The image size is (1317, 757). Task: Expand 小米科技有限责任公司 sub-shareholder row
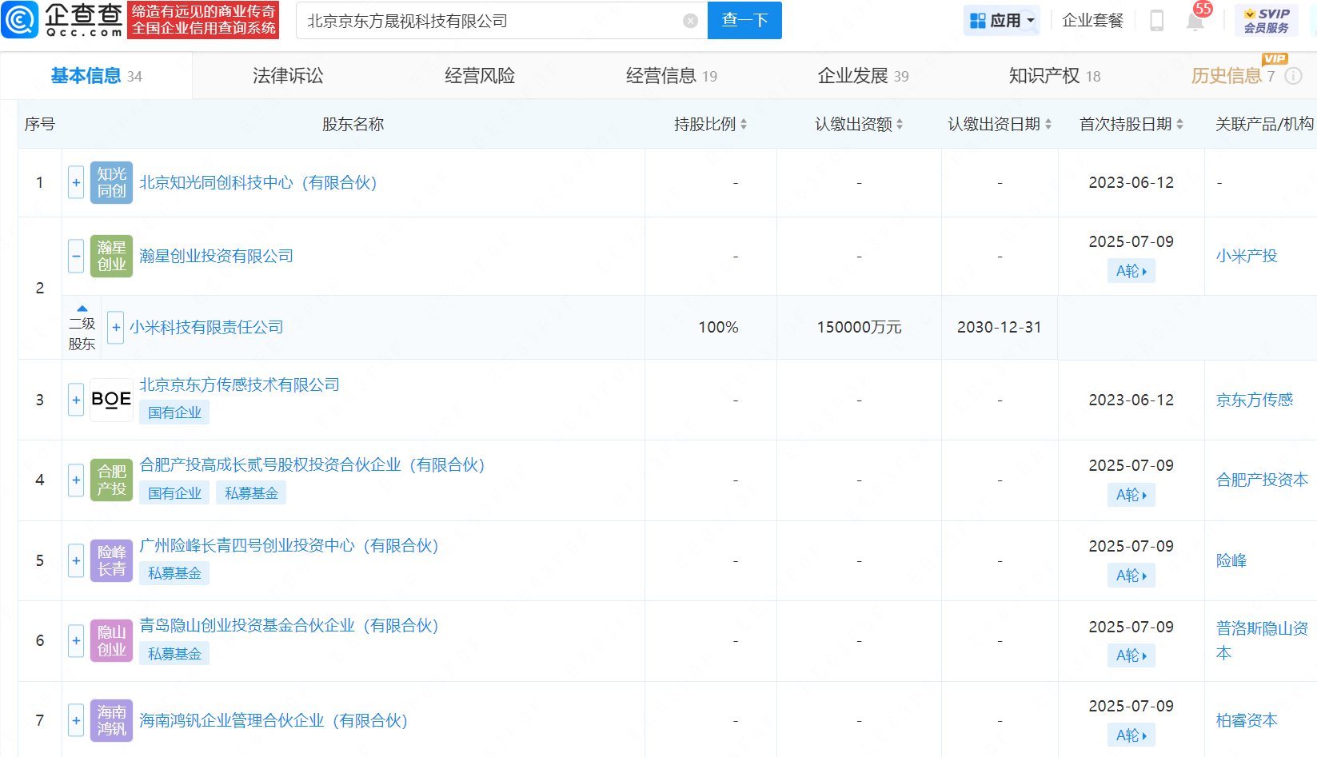click(x=116, y=327)
